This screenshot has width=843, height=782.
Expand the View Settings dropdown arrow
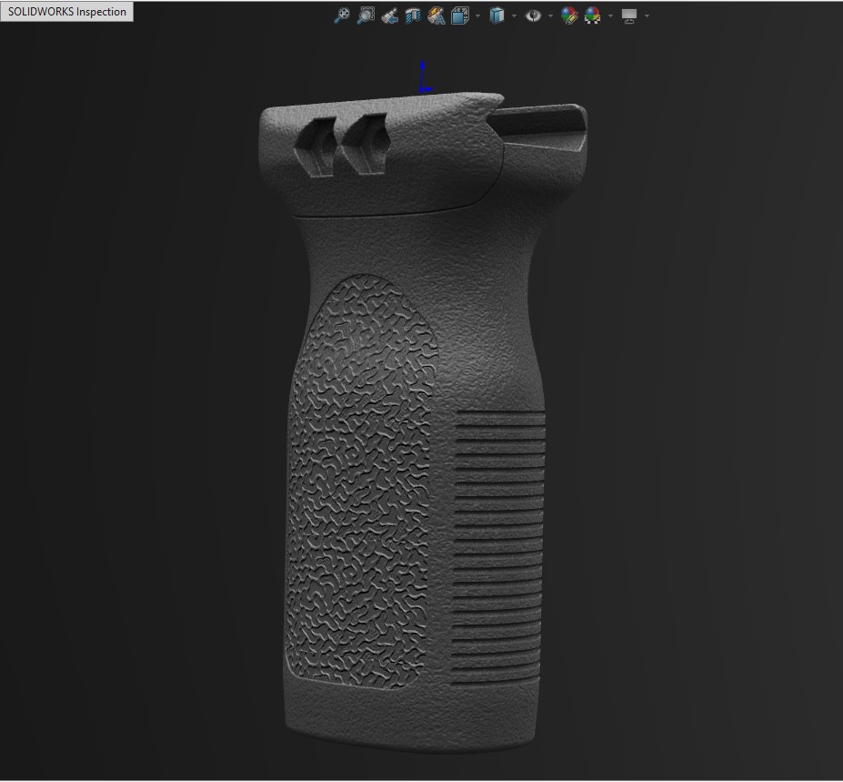tap(647, 16)
